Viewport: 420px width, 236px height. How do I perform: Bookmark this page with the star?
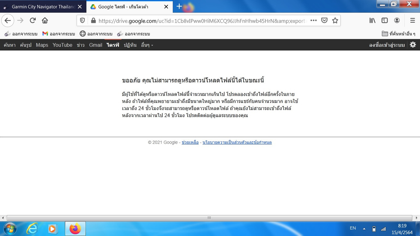335,20
